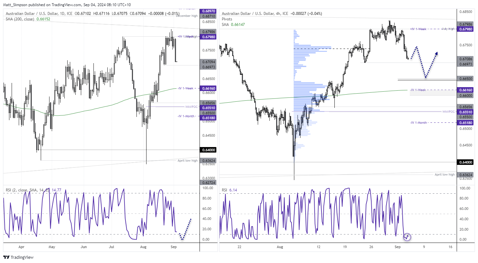Click '16' on the 4h chart time axis
Screen dimensions: 478x263
tap(451, 246)
